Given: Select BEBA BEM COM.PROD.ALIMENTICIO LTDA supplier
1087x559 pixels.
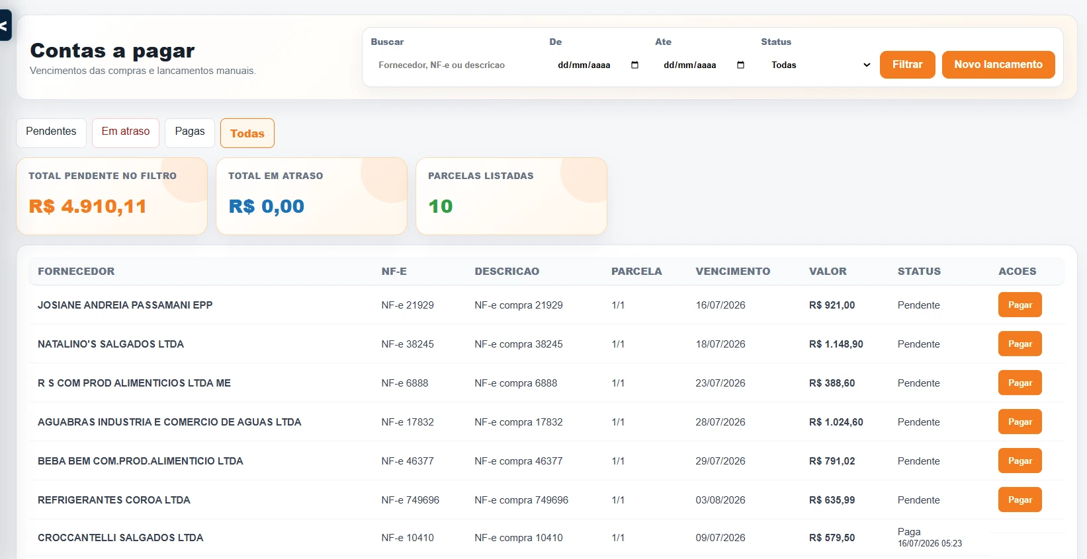Looking at the screenshot, I should point(140,461).
